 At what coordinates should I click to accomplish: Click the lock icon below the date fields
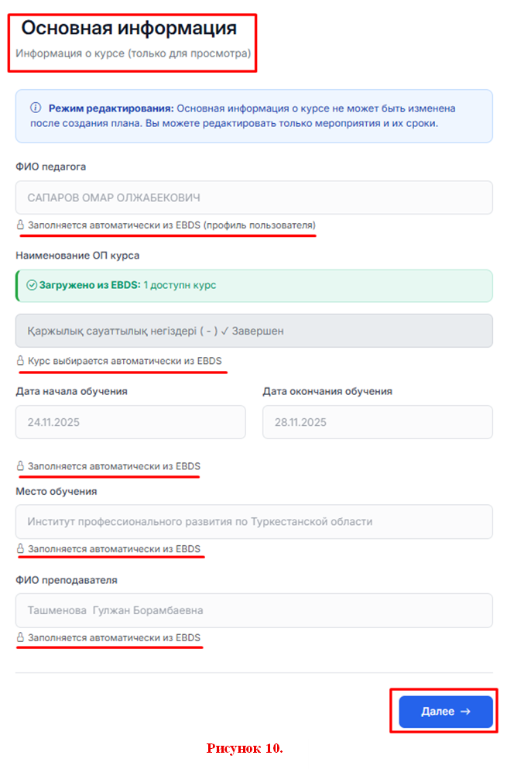21,466
